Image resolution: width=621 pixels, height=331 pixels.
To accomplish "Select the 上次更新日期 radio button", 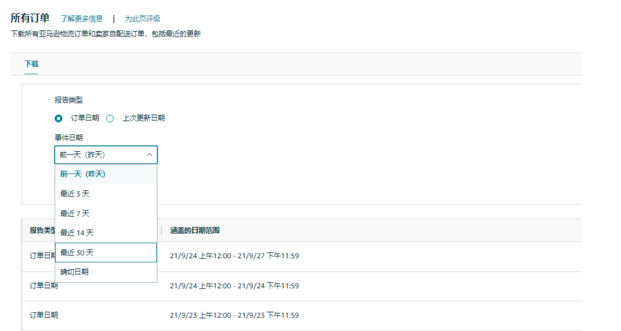I will [x=109, y=119].
